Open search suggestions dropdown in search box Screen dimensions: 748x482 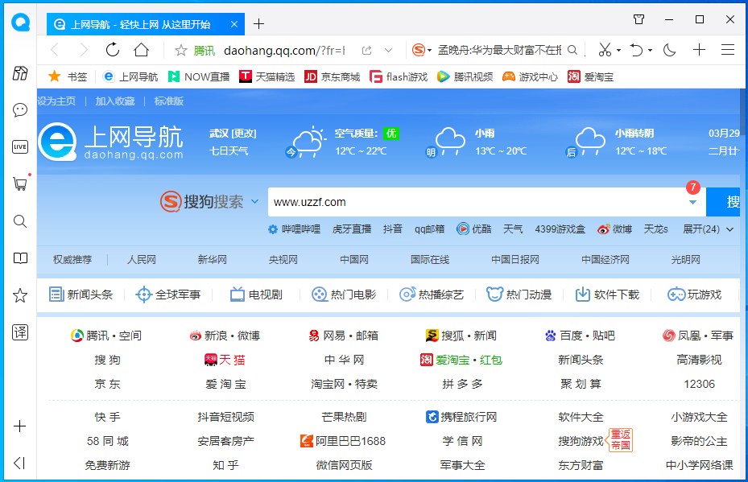pos(692,202)
